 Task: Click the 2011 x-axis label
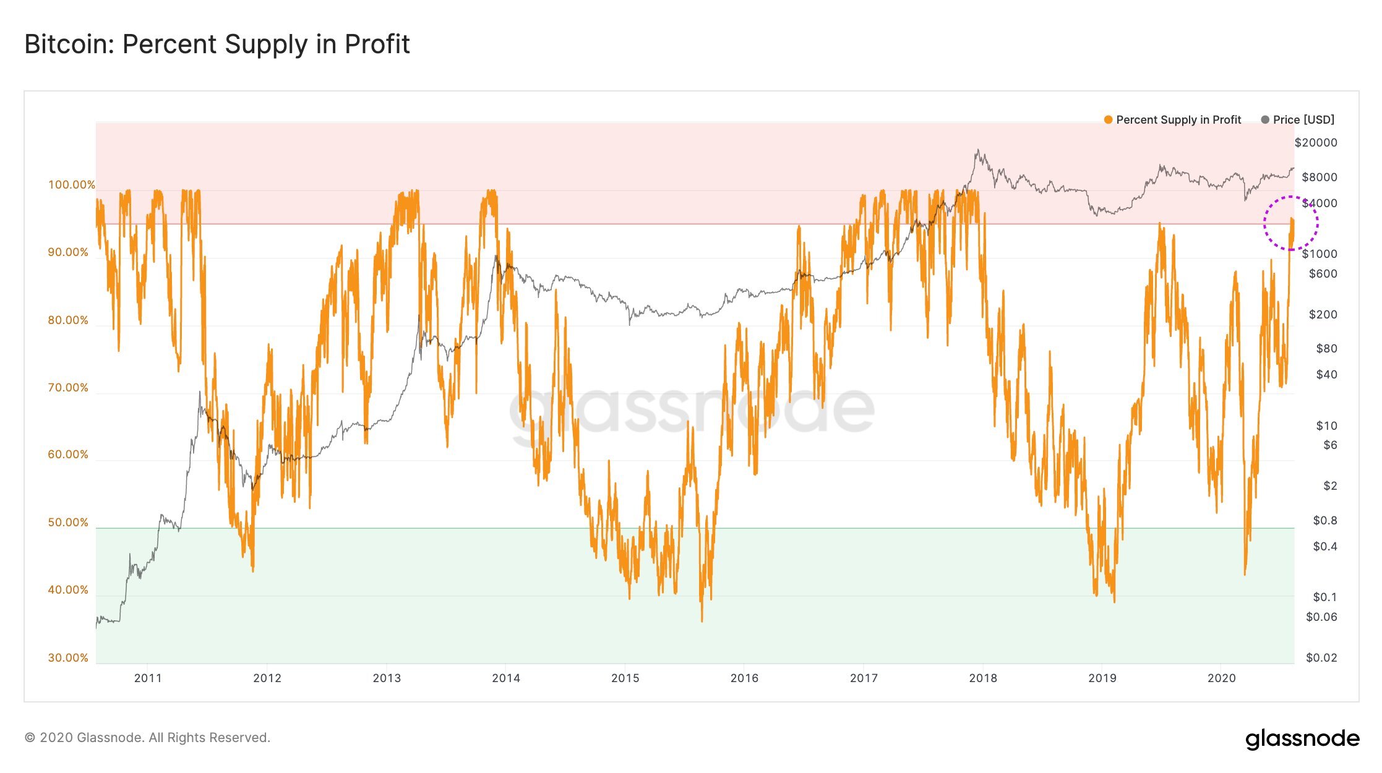click(x=148, y=678)
